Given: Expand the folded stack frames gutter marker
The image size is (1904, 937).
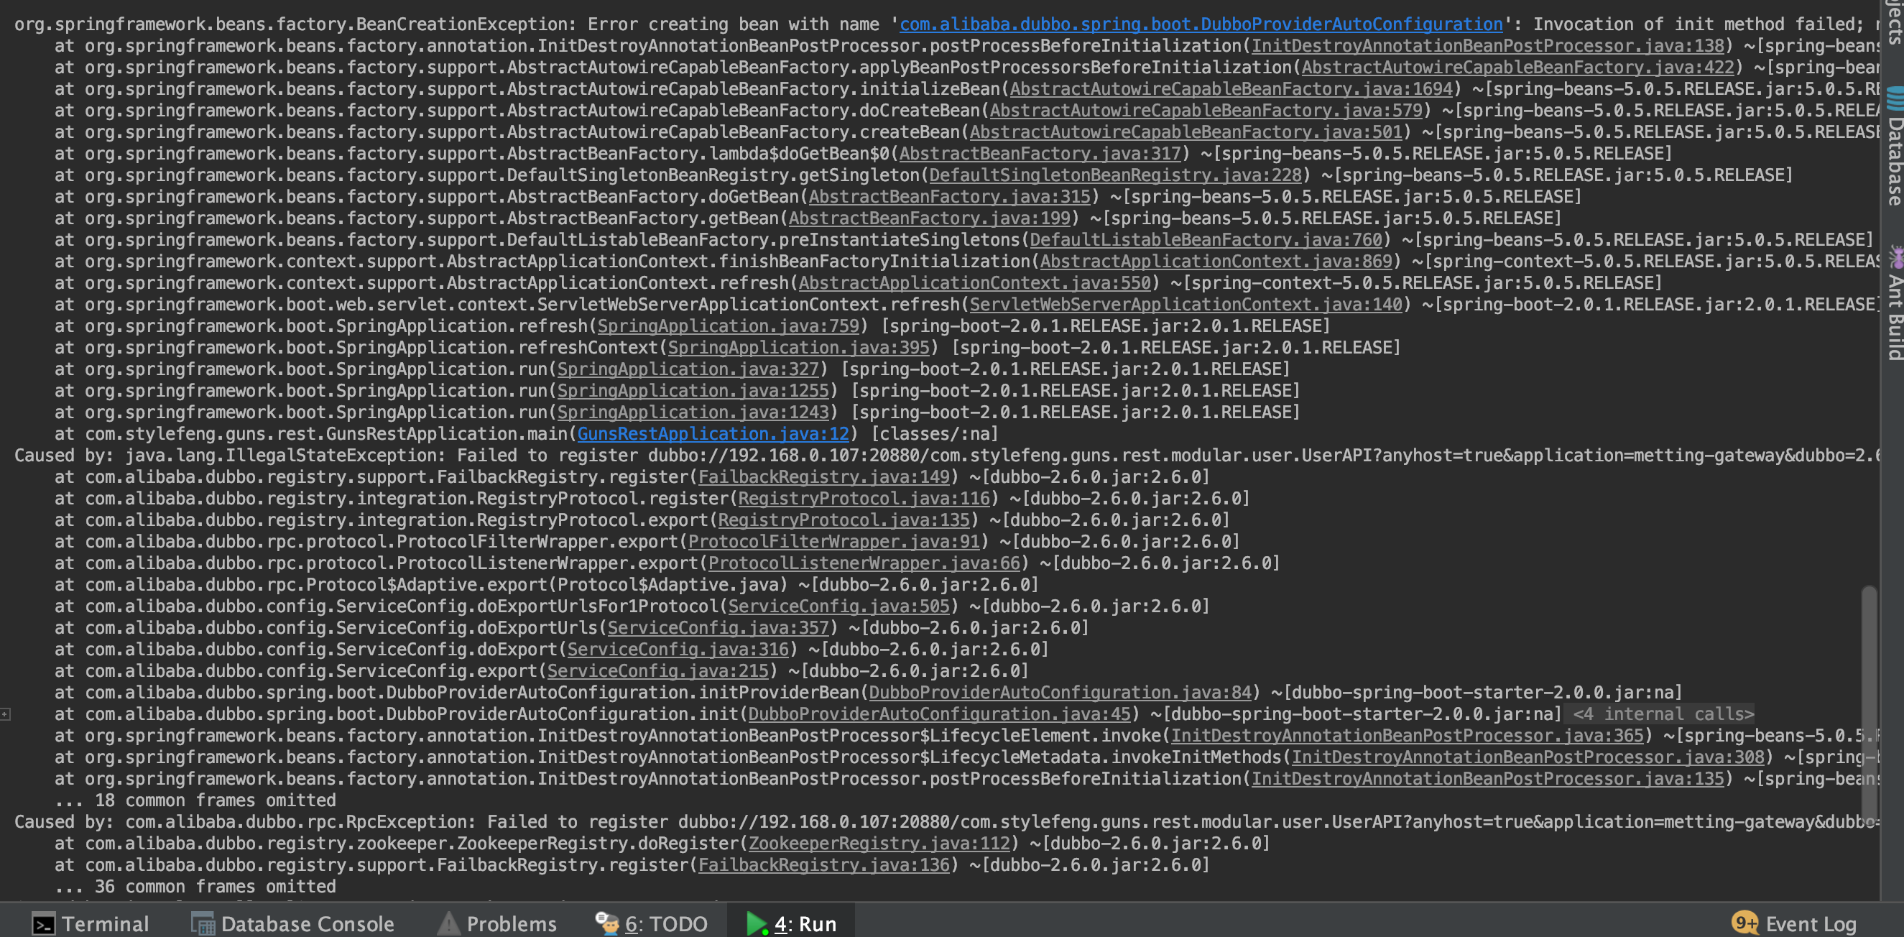Looking at the screenshot, I should pyautogui.click(x=5, y=714).
